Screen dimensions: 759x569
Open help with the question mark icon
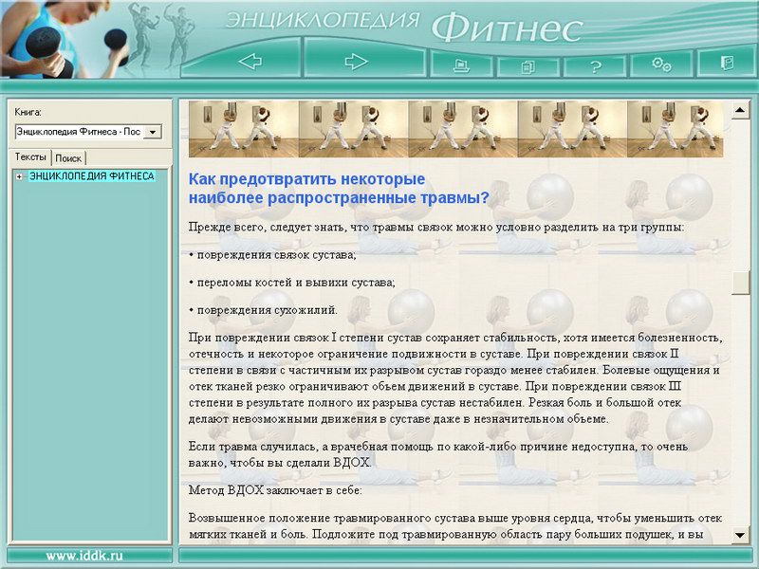pyautogui.click(x=595, y=65)
